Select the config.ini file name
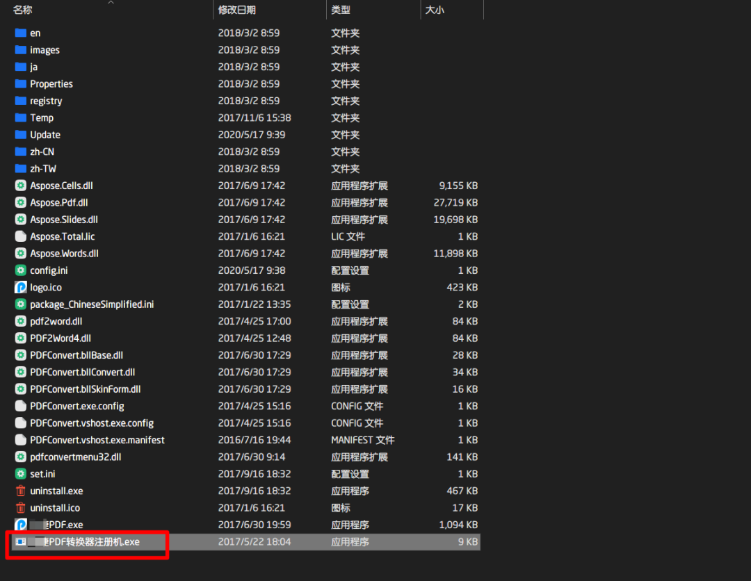Viewport: 751px width, 581px height. (x=49, y=270)
